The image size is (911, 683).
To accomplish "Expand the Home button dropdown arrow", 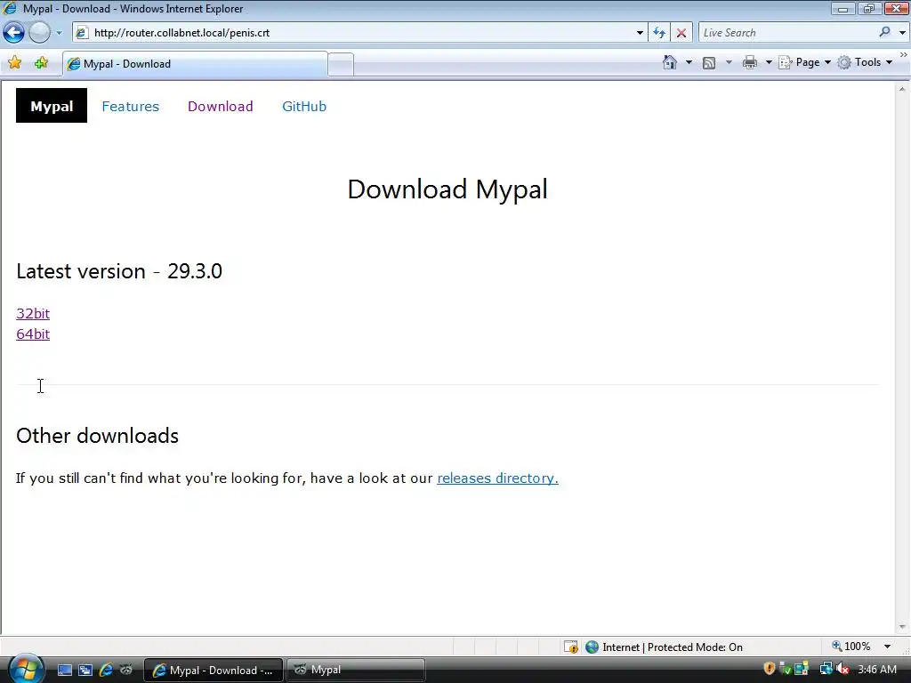I will (x=689, y=62).
